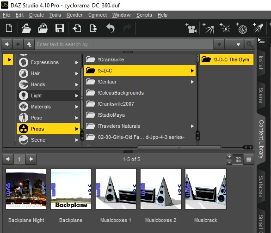Image resolution: width=271 pixels, height=233 pixels.
Task: Expand the !Centaur folder arrow
Action: [192, 82]
